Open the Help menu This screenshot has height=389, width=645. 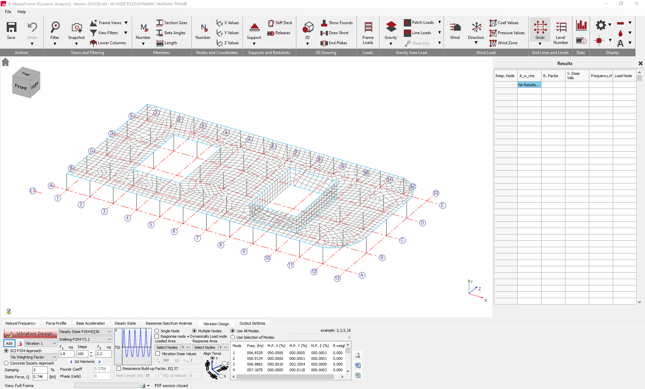coord(21,12)
